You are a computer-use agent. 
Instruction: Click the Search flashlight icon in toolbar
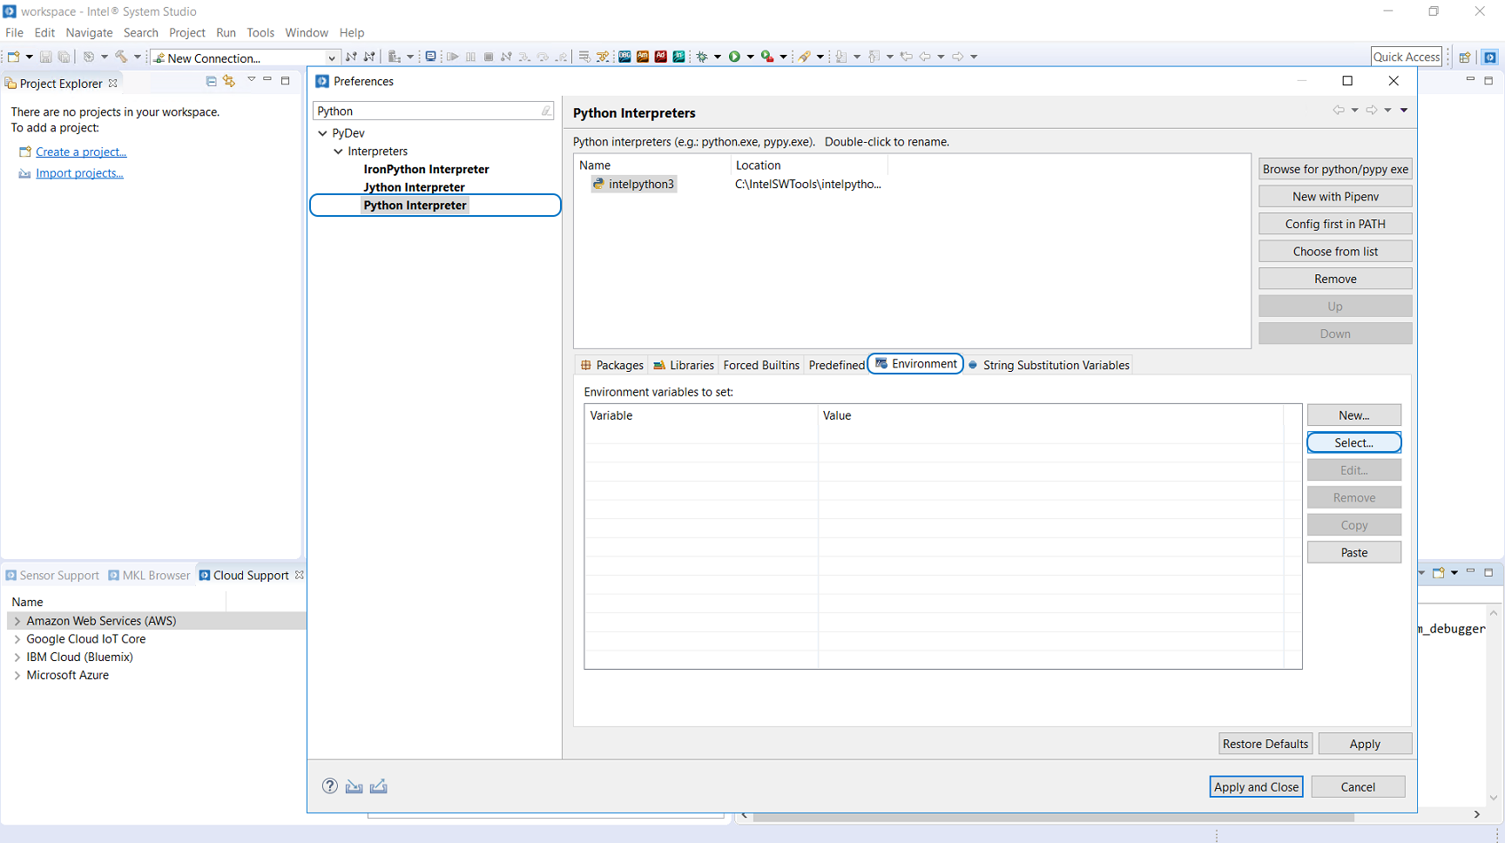pyautogui.click(x=805, y=57)
